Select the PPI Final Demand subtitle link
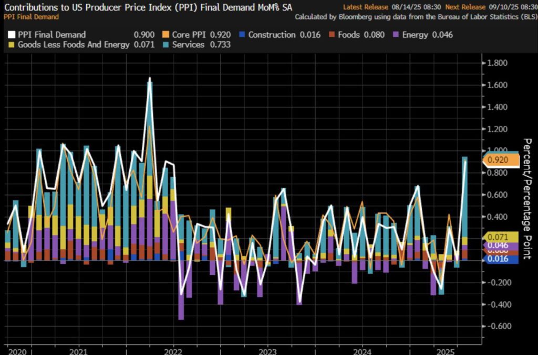 31,17
